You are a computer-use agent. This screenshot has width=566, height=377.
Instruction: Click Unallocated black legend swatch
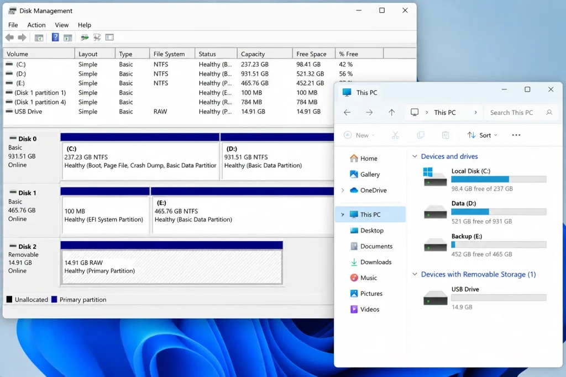(9, 299)
